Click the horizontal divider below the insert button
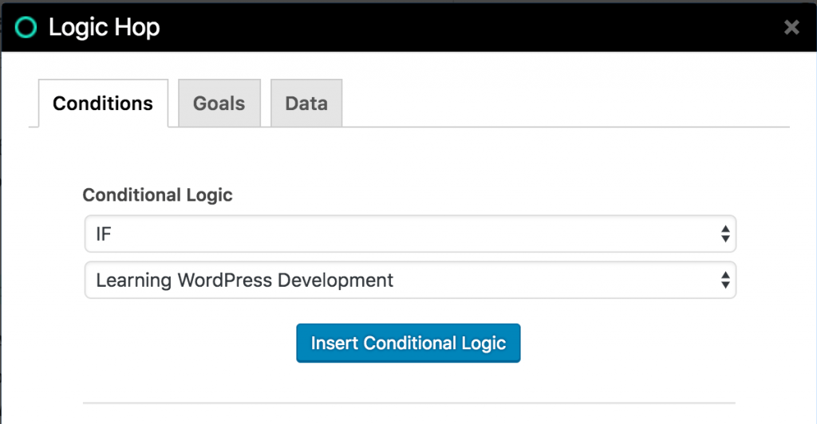Image resolution: width=817 pixels, height=424 pixels. 409,402
